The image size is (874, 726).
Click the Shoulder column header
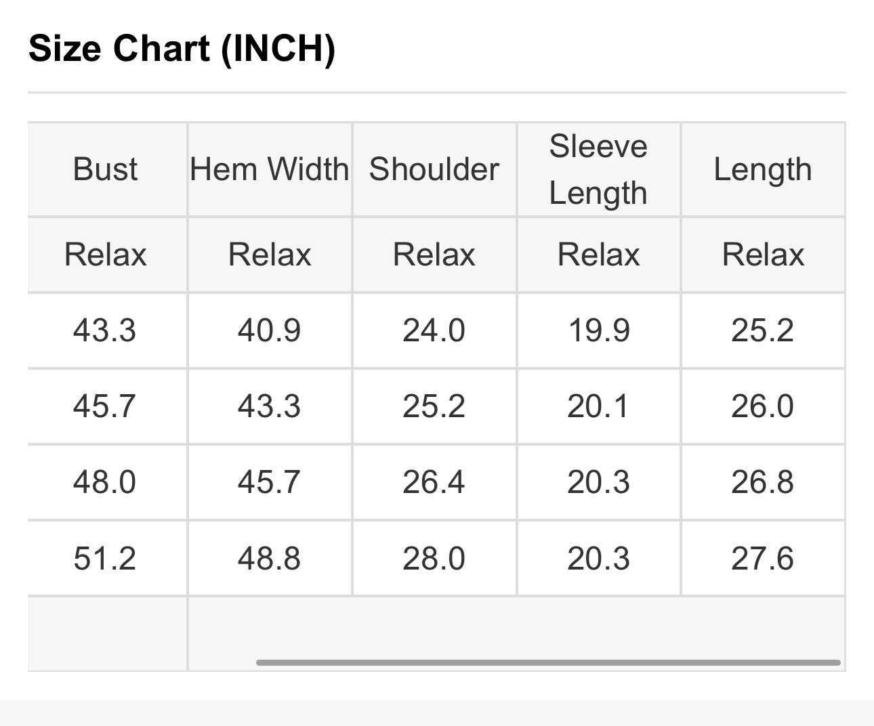coord(434,169)
